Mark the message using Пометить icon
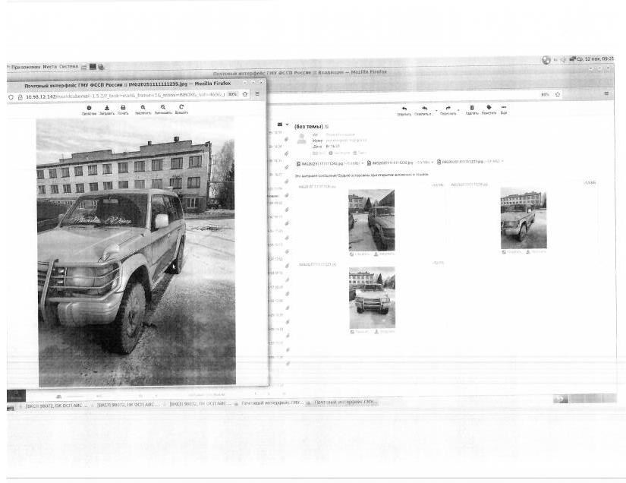Screen dimensions: 626x483 [489, 109]
